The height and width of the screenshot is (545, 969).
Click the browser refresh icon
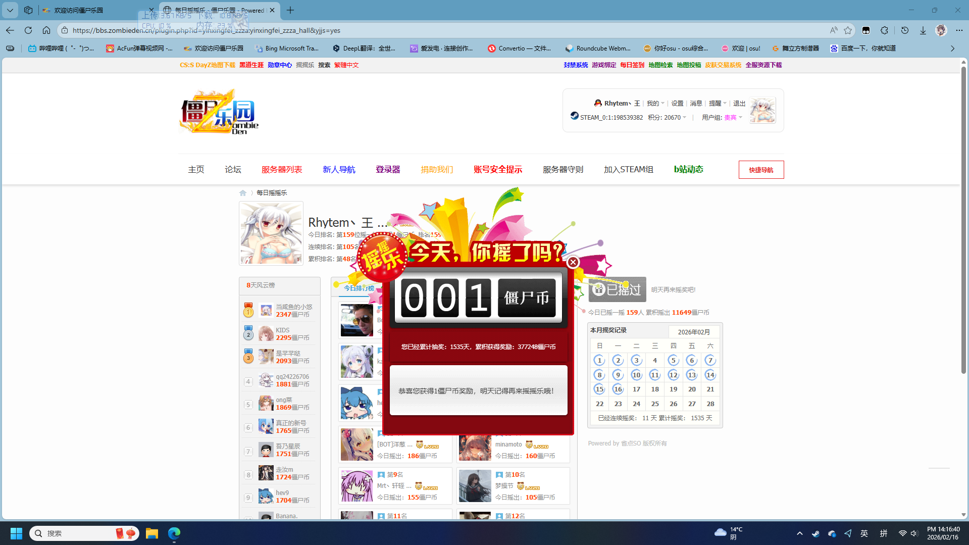coord(28,30)
